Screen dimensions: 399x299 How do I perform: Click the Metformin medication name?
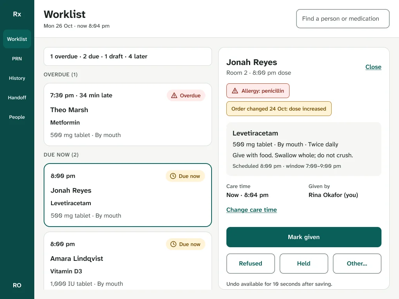[65, 123]
